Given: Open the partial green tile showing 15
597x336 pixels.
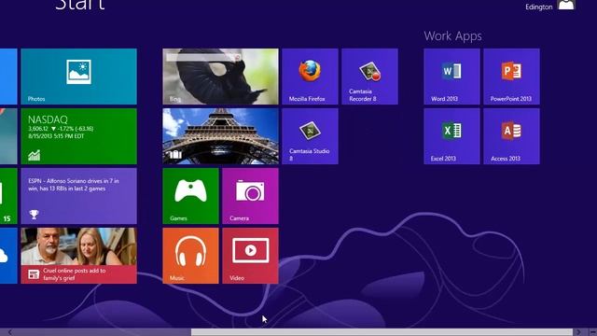Looking at the screenshot, I should [8, 196].
